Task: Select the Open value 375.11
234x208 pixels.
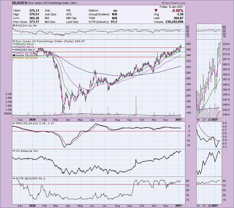Action: (x=34, y=11)
